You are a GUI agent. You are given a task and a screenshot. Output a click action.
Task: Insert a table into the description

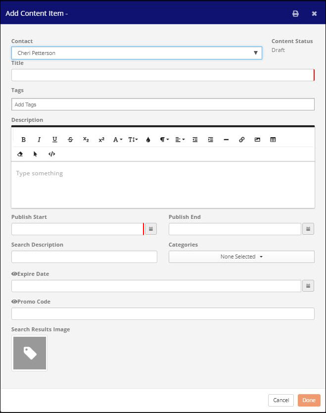point(273,140)
